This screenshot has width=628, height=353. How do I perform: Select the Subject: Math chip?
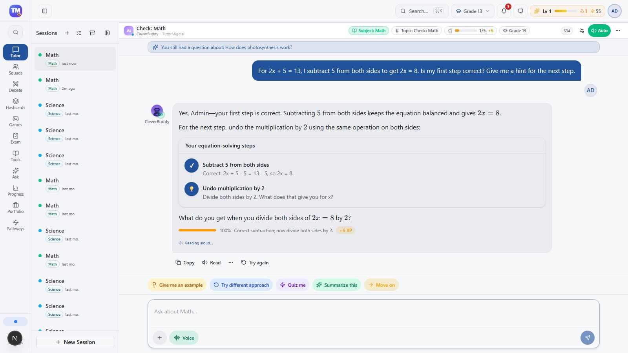click(x=369, y=31)
